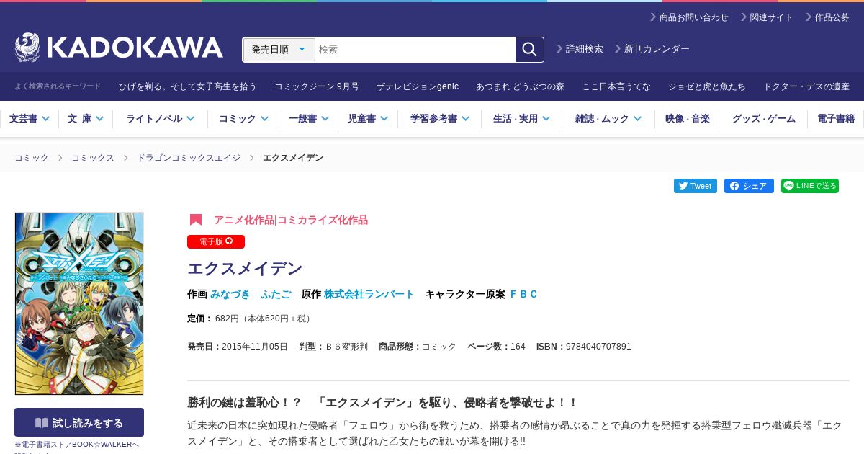Search keyword コミックジーン 9月号
Screen dimensions: 864x454
click(x=317, y=86)
